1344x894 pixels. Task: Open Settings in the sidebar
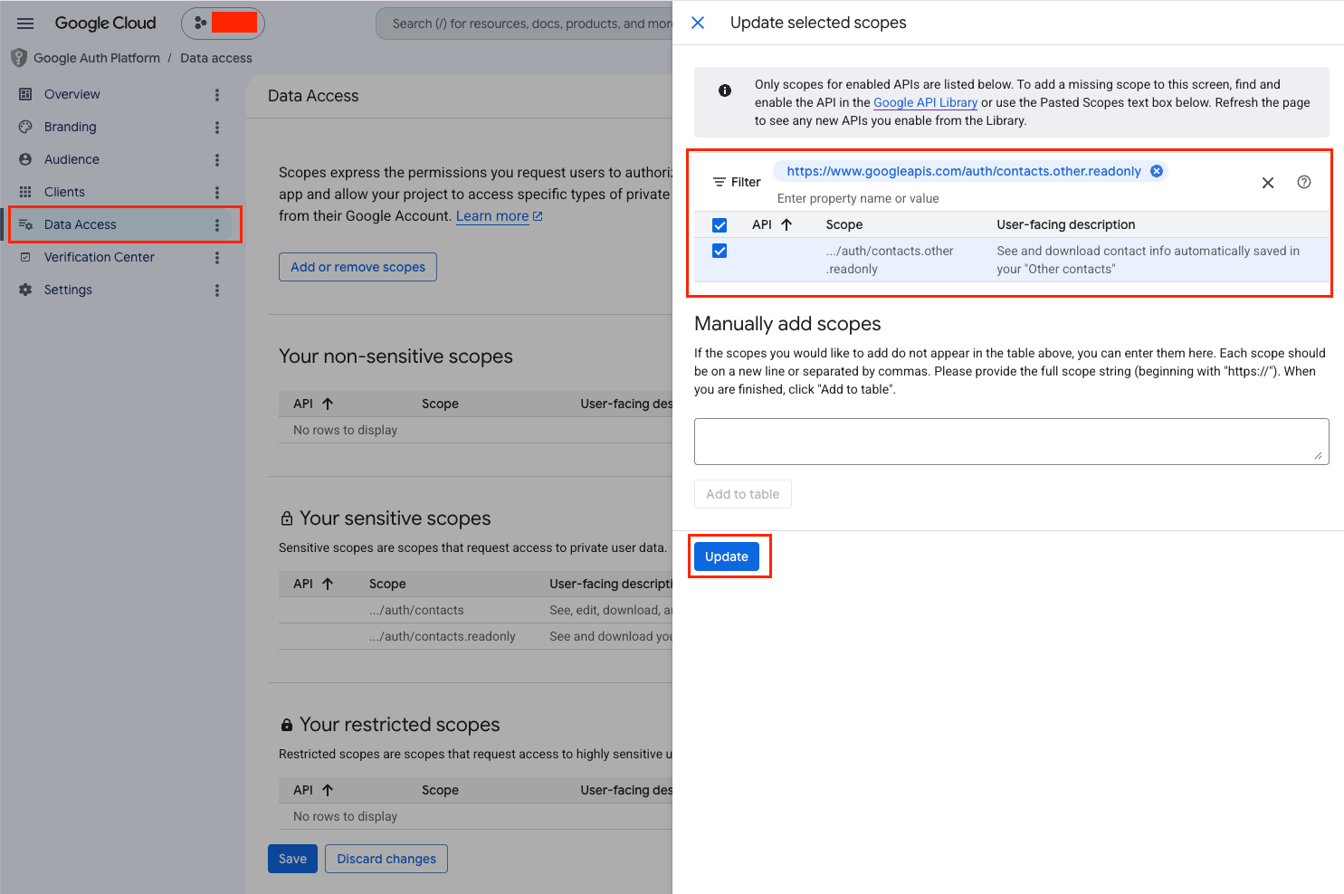(68, 290)
